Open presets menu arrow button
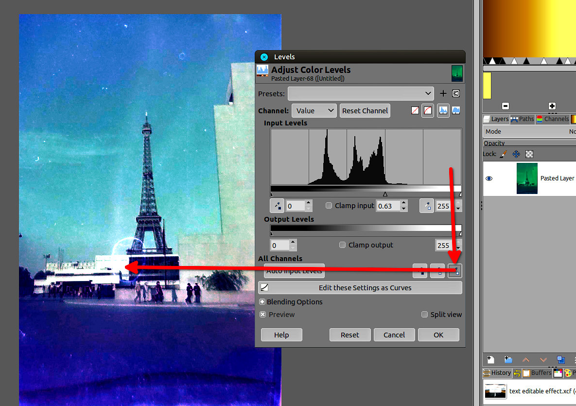The image size is (576, 406). [456, 93]
